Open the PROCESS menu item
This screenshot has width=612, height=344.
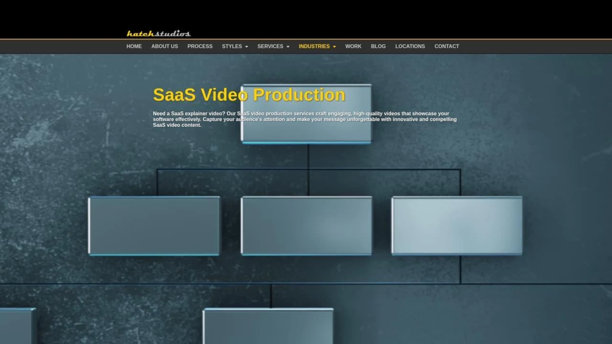coord(200,46)
